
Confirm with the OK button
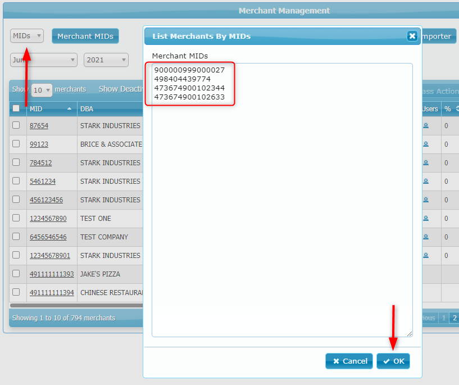[393, 361]
